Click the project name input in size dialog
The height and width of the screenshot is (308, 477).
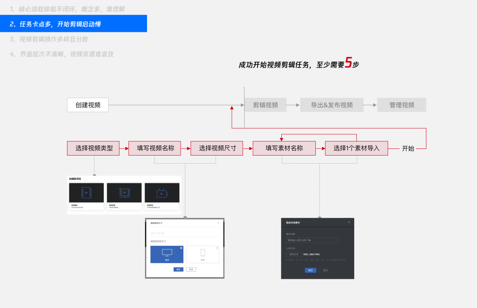(x=185, y=233)
